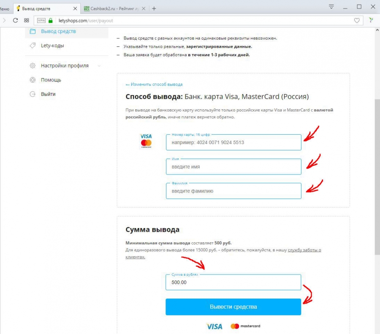Click the scrollbar up arrow
The image size is (380, 334).
[377, 30]
